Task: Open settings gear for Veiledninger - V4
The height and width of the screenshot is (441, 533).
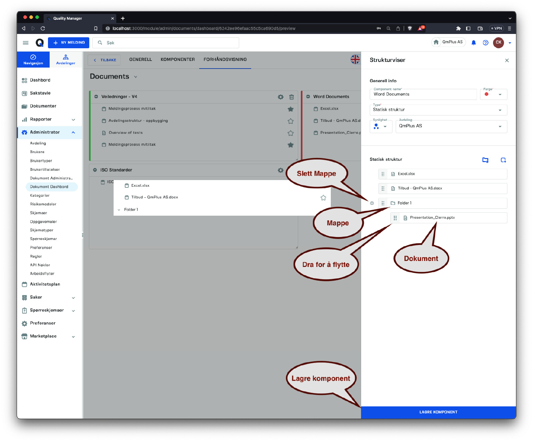Action: click(280, 97)
